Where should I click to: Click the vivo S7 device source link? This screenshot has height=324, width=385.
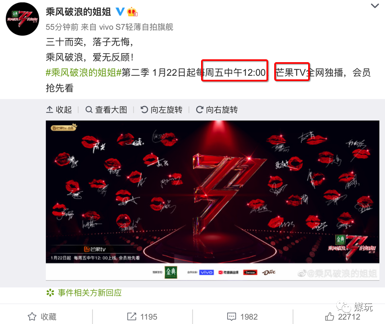pyautogui.click(x=136, y=27)
